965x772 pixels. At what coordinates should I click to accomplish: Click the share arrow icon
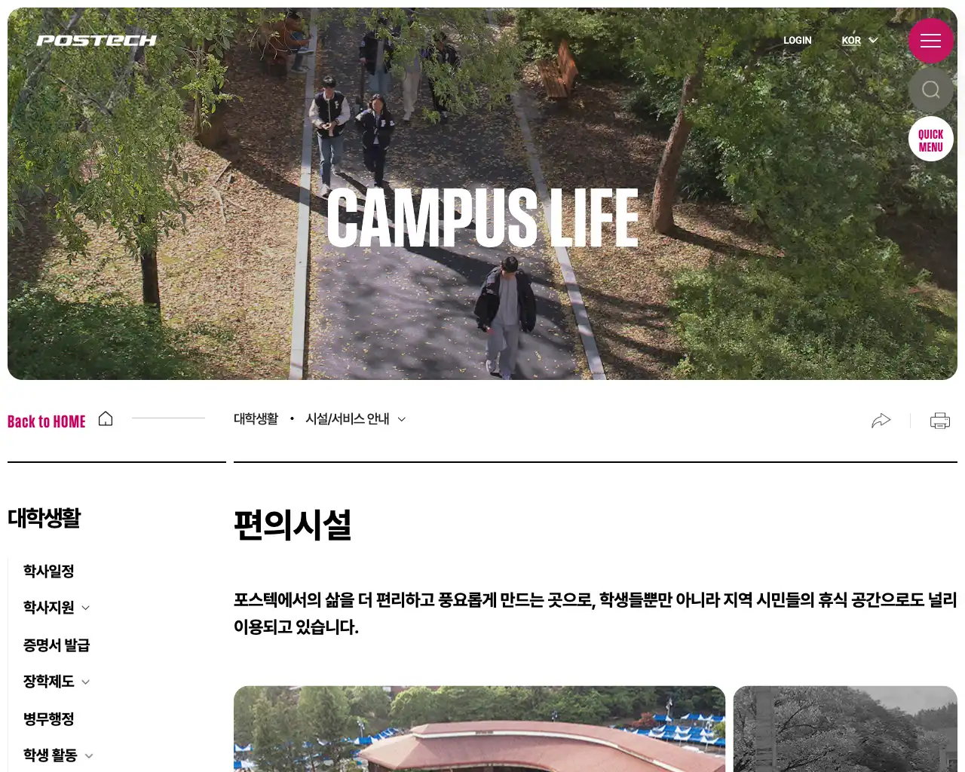point(881,421)
